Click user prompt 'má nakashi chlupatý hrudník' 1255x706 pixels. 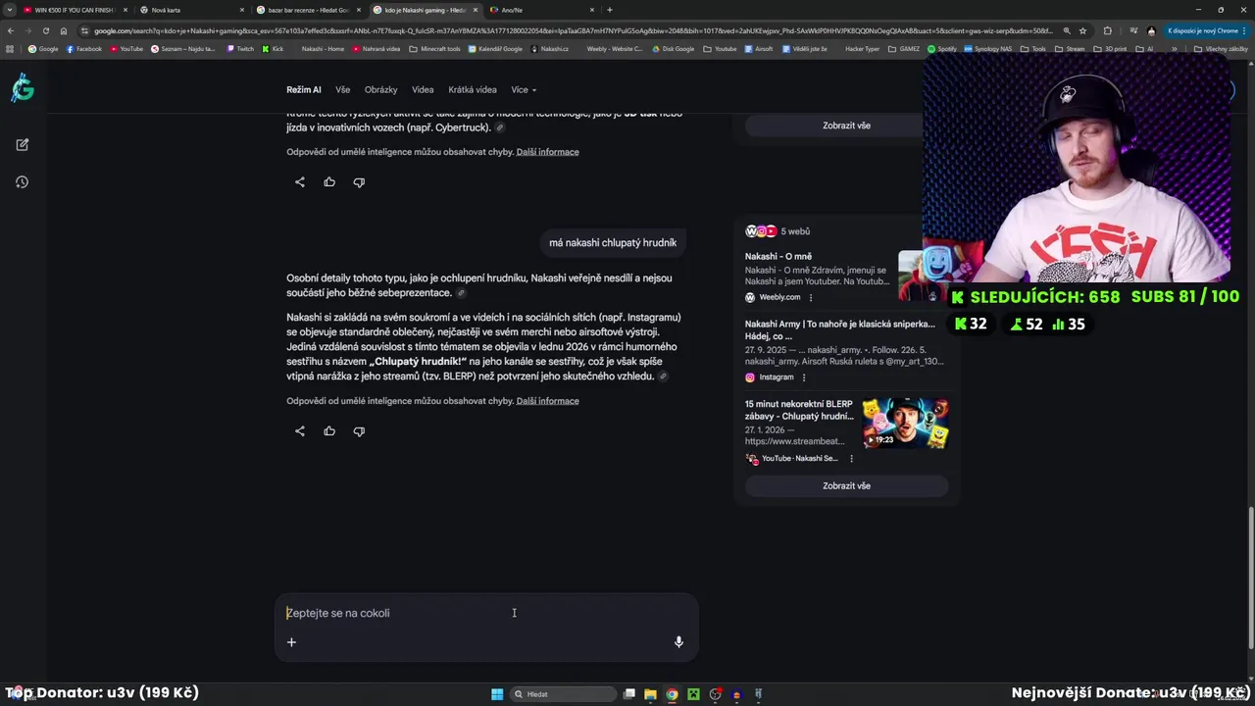[613, 243]
